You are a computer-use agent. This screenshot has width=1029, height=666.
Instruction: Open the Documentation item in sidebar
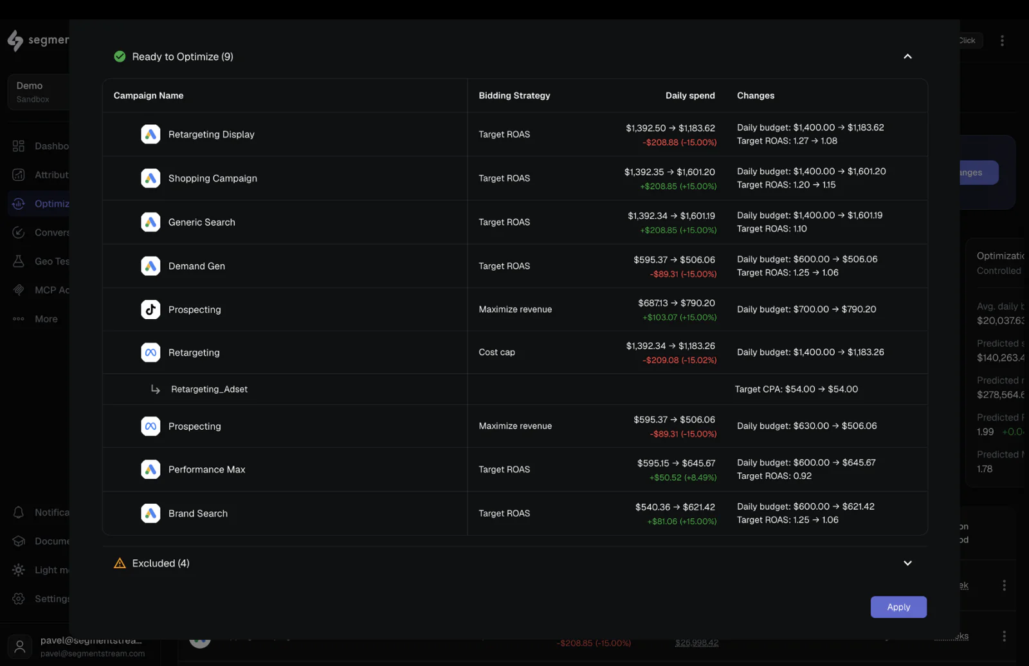pyautogui.click(x=40, y=541)
